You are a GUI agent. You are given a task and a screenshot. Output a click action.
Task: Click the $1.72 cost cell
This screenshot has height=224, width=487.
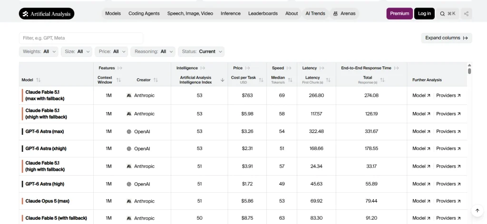tap(247, 184)
